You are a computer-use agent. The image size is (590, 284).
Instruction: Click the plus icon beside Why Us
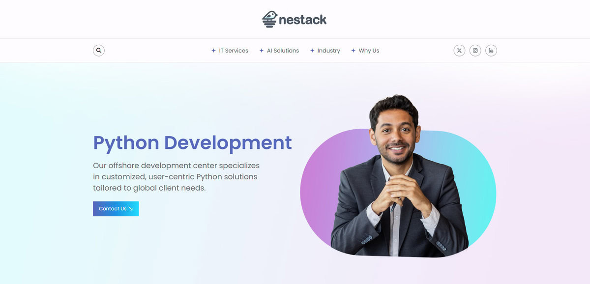[x=353, y=50]
